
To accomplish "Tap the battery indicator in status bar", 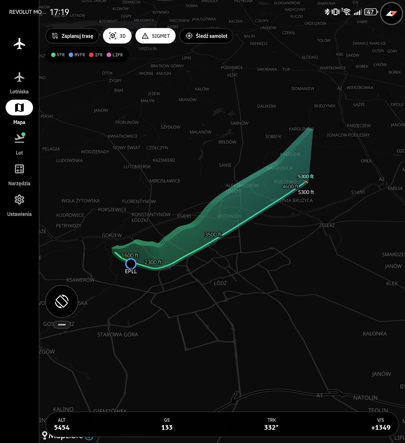I will [371, 12].
